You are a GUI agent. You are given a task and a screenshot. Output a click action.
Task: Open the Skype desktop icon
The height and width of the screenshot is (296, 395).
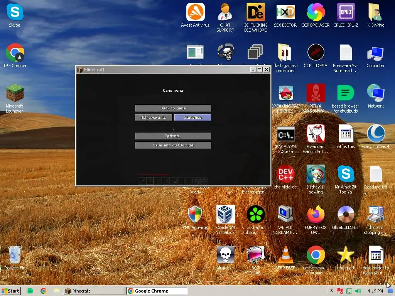(x=15, y=15)
